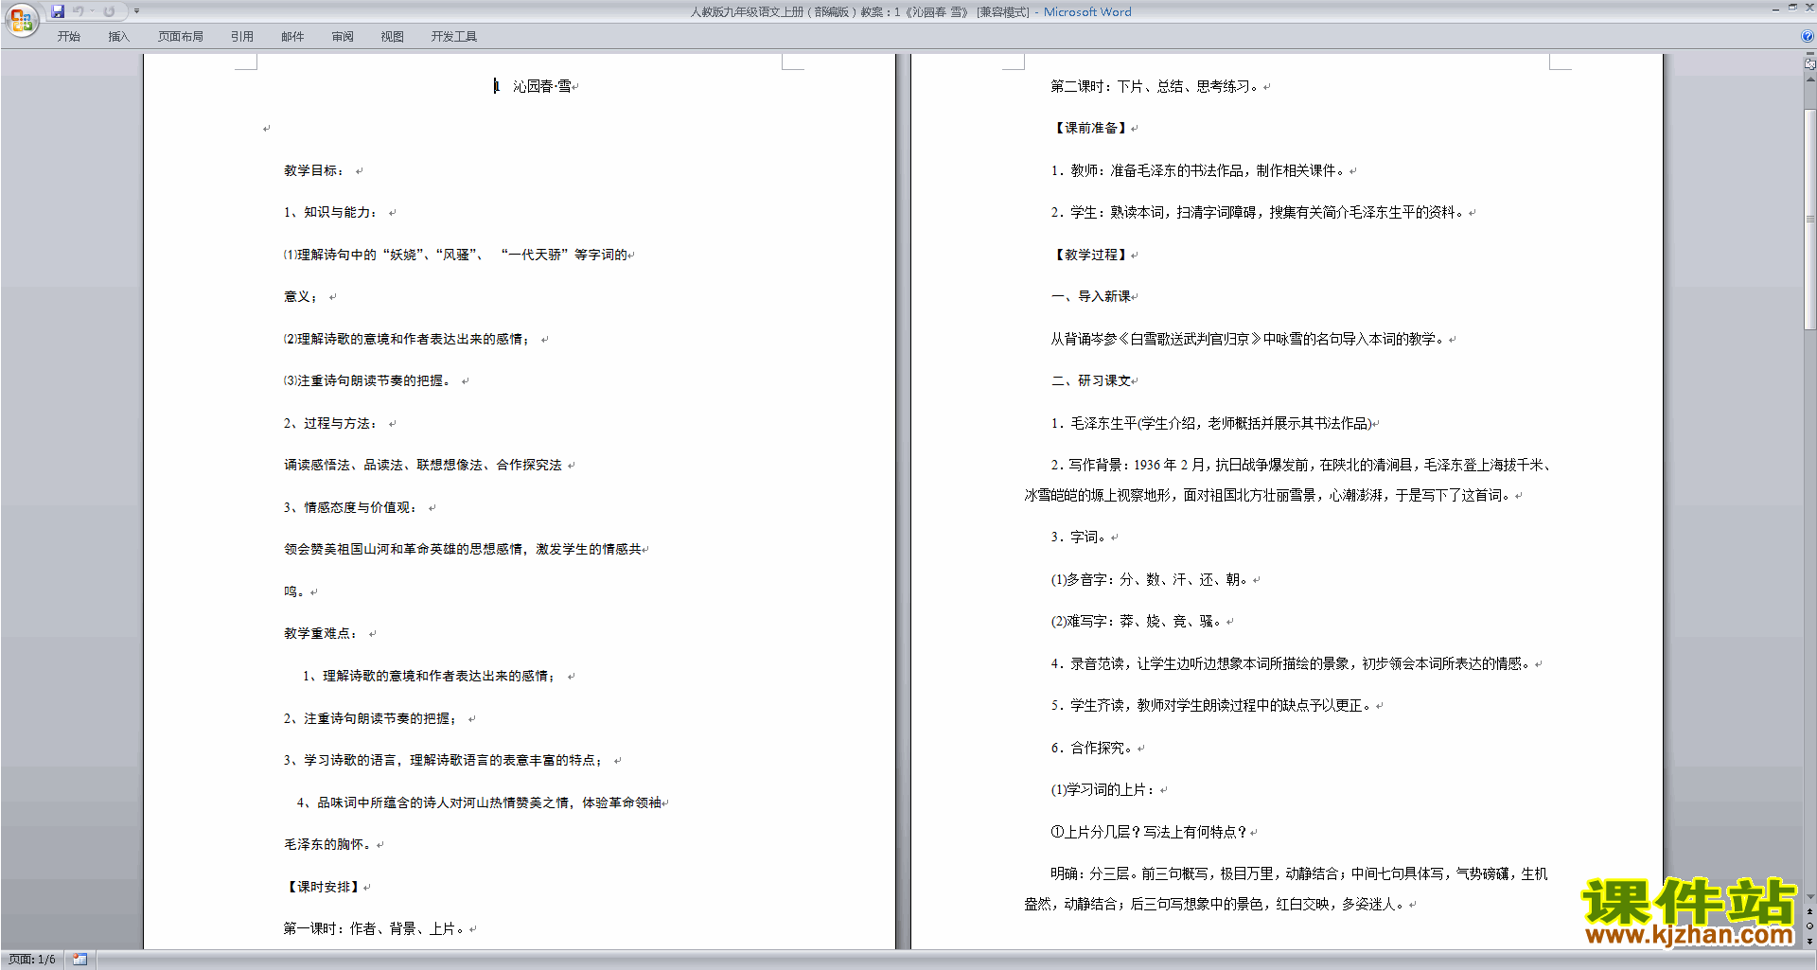This screenshot has height=970, width=1817.
Task: Click the vertical scrollbar down arrow
Action: click(x=1809, y=896)
